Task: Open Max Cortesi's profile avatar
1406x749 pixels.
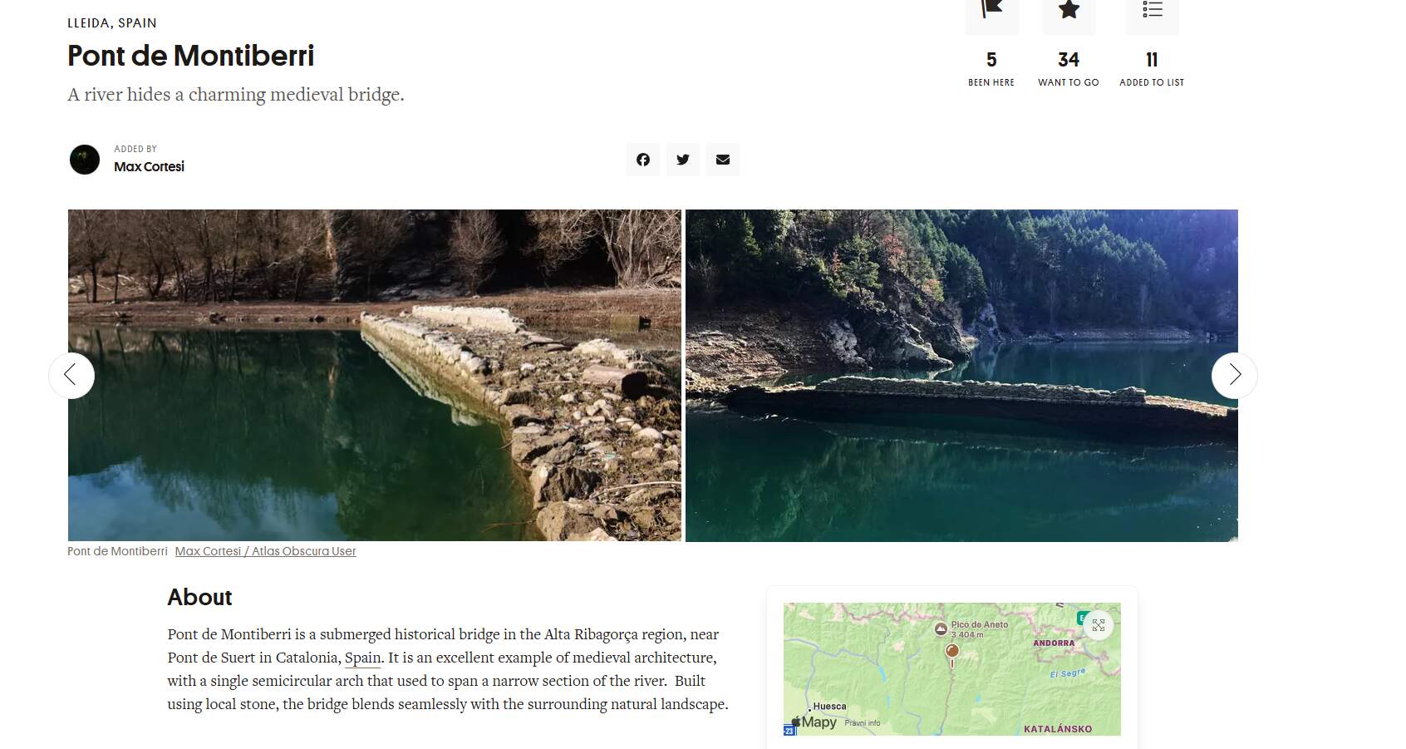Action: (x=85, y=160)
